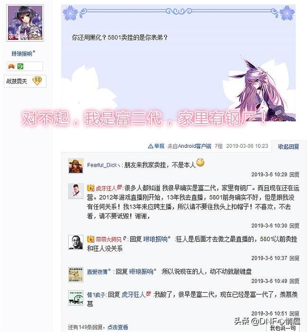
Task: Click the green badge icon beside controller
Action: coord(20,66)
